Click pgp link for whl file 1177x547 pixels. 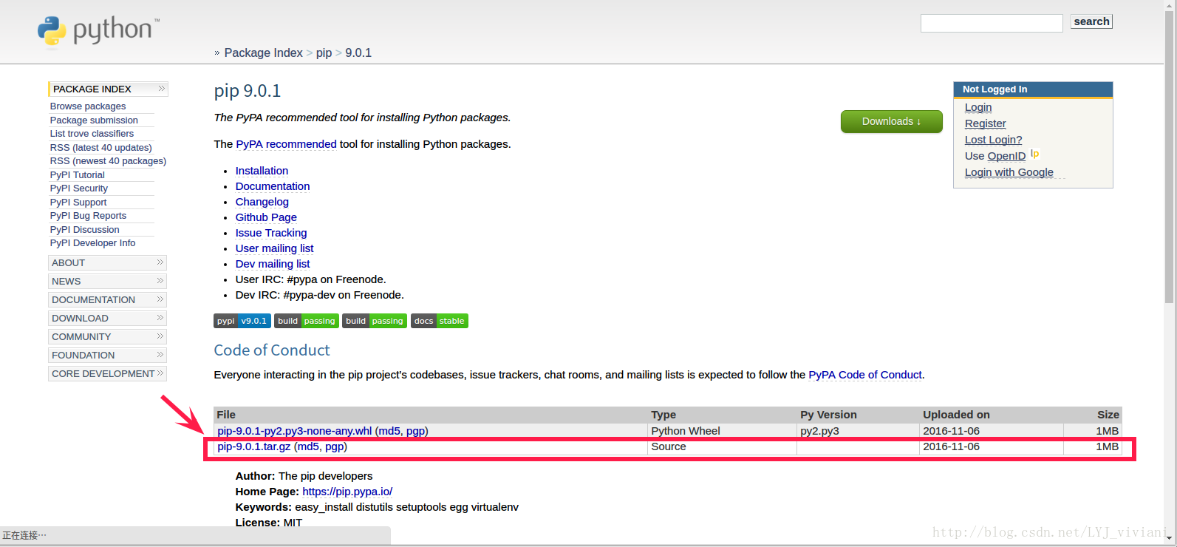pyautogui.click(x=415, y=431)
